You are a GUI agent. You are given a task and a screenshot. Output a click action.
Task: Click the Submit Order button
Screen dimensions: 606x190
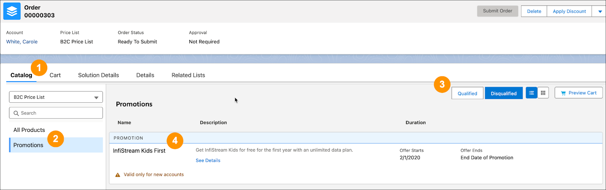point(497,11)
